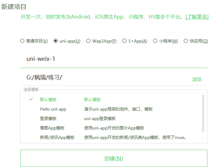
Task: Click description uni-app登录模板
Action: tap(100, 118)
